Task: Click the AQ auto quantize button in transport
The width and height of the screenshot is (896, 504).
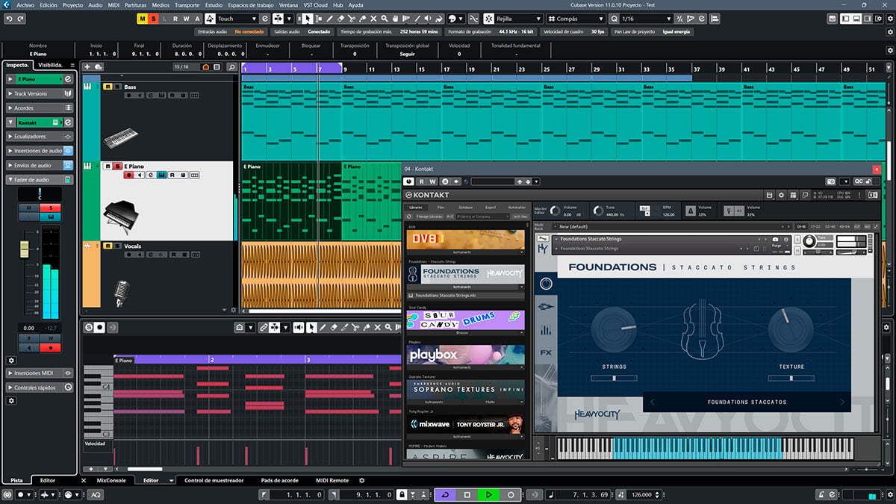Action: click(x=96, y=494)
